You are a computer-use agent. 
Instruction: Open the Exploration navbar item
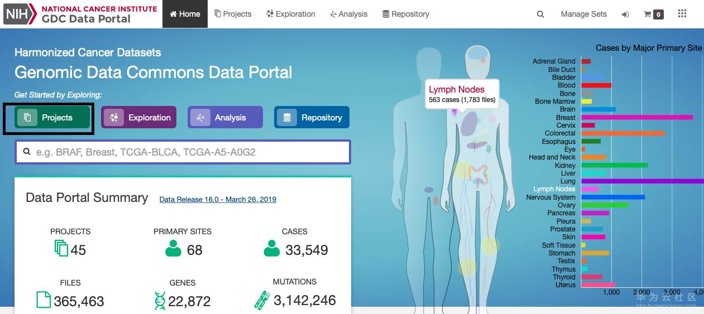pyautogui.click(x=291, y=14)
